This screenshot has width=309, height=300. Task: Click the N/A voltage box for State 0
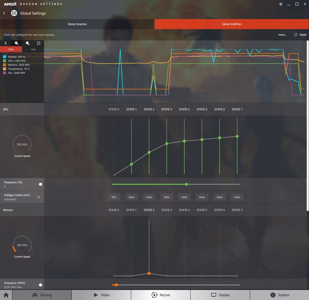point(114,197)
